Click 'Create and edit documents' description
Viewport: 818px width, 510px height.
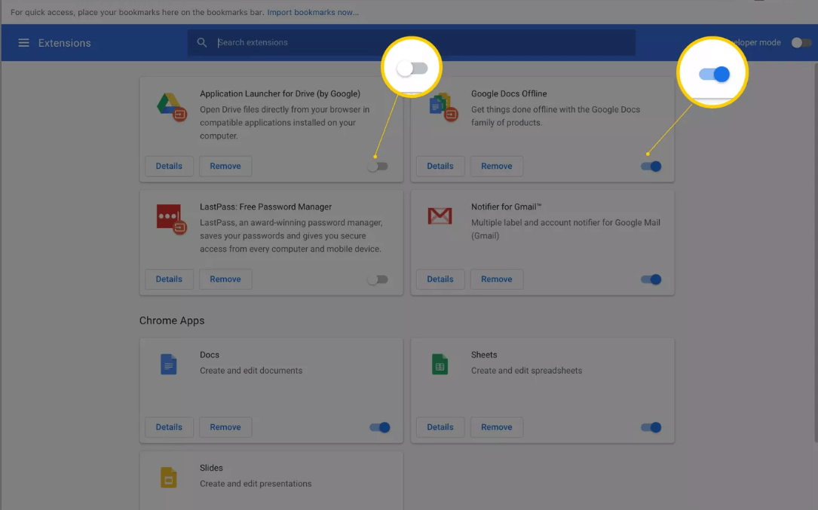(x=251, y=371)
